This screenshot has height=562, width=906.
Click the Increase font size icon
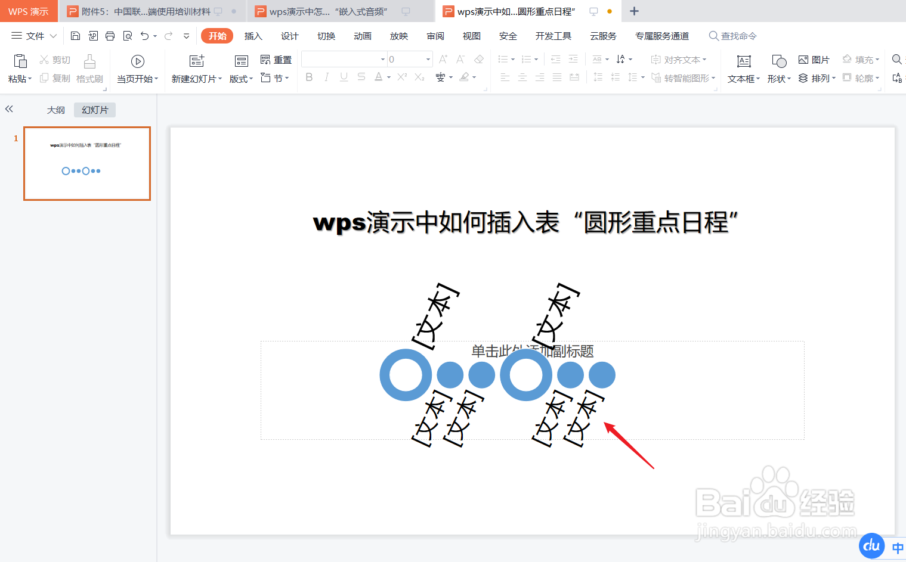tap(443, 59)
